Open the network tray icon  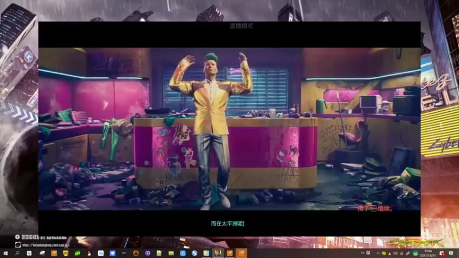(401, 253)
